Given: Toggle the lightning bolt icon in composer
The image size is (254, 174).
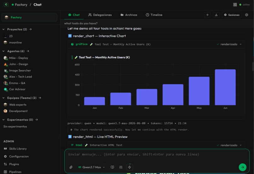Looking at the screenshot, I should tap(130, 167).
